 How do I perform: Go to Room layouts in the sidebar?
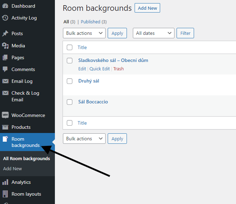click(26, 194)
